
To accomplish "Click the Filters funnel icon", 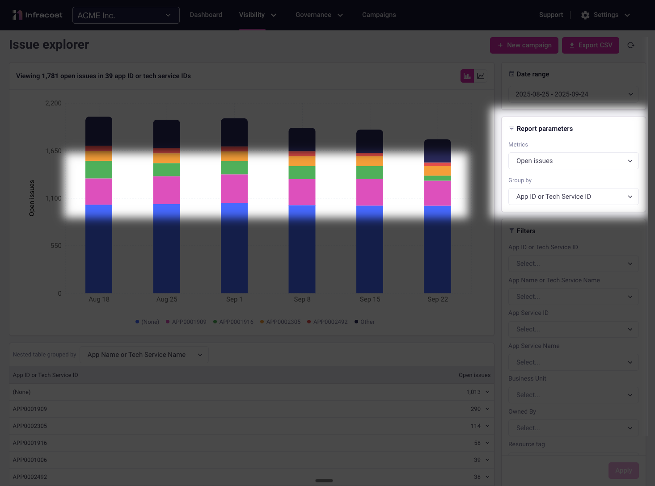I will click(x=511, y=231).
